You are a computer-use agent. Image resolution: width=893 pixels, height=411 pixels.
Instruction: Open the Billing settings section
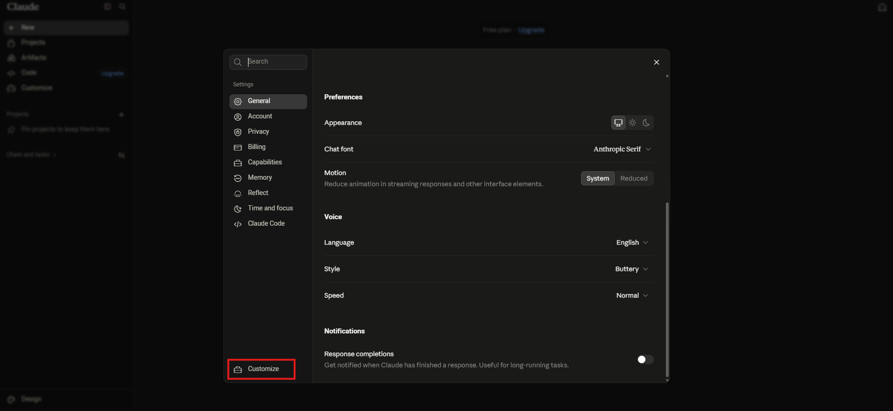[268, 147]
